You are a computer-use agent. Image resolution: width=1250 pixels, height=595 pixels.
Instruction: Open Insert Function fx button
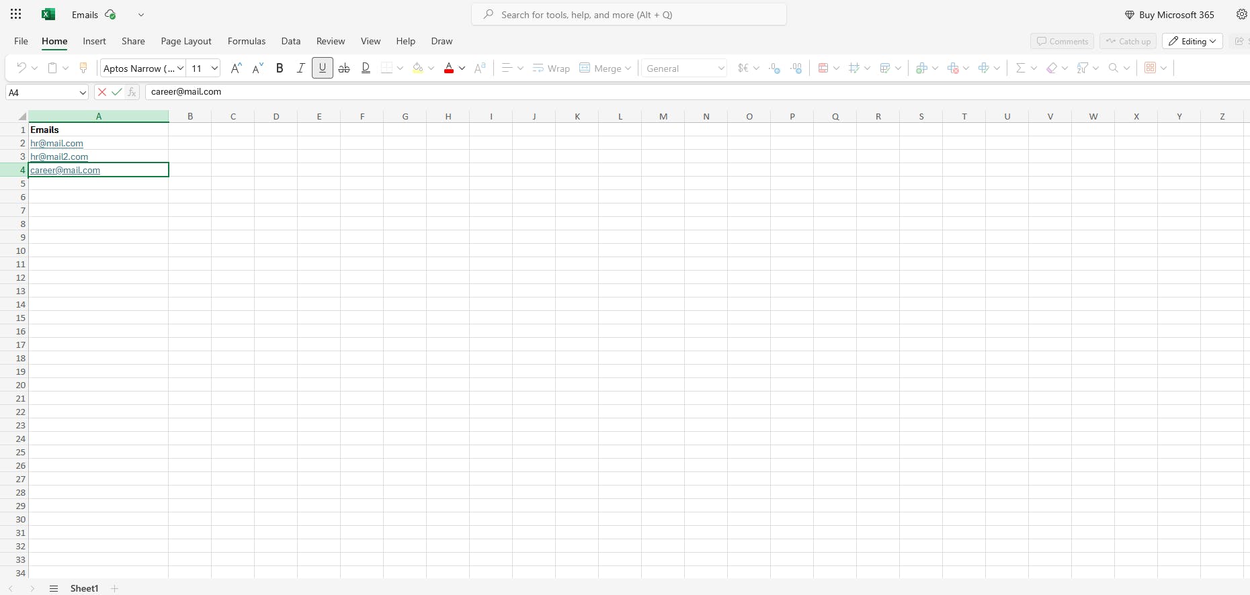[x=132, y=92]
